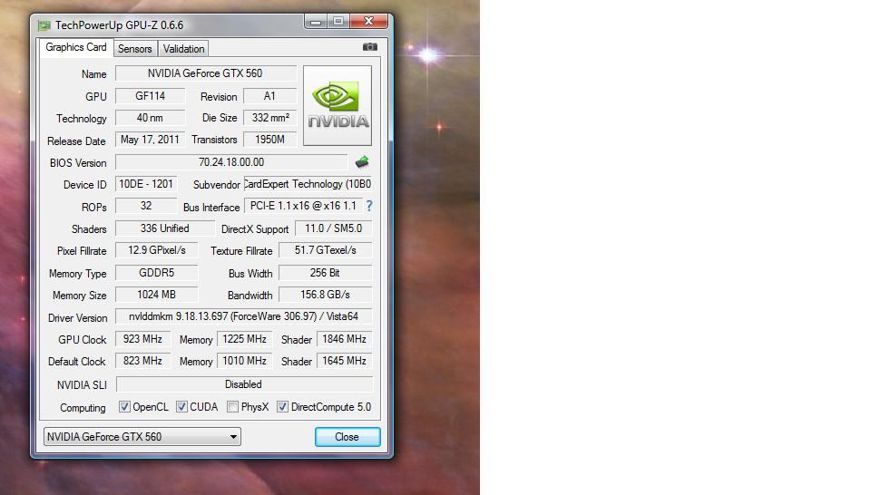Image resolution: width=871 pixels, height=495 pixels.
Task: Click the Bandwidth 156.8 GB/s field
Action: (326, 295)
